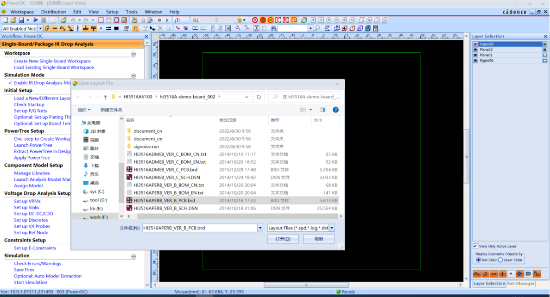Click the file name input field
Screen dimensions: 550x297
[x=200, y=228]
